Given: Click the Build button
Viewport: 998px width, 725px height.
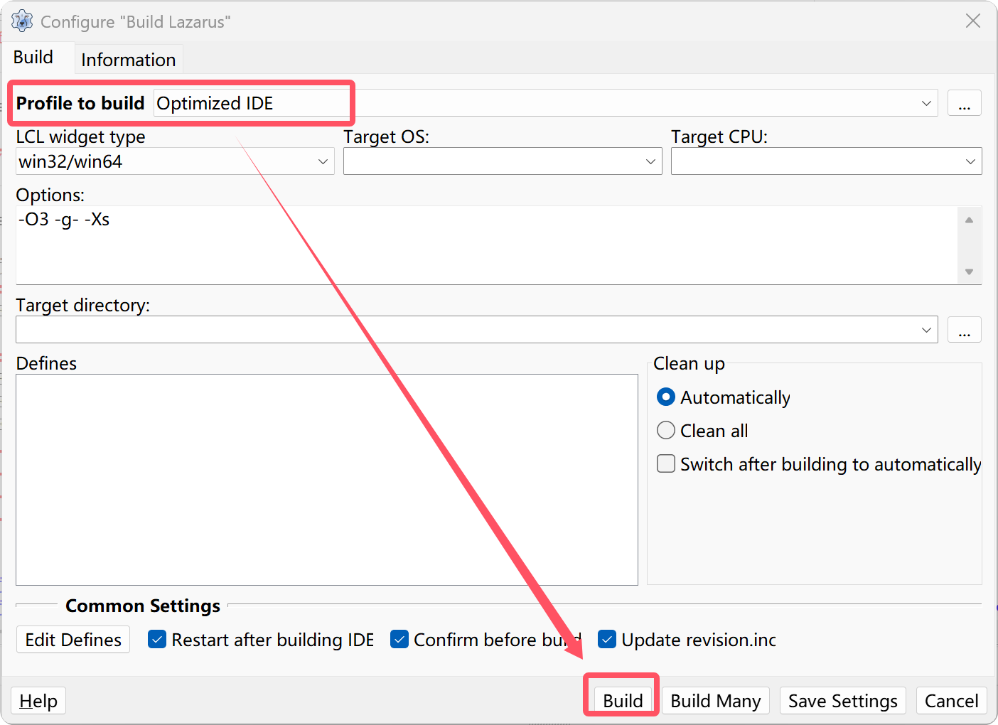Looking at the screenshot, I should (623, 701).
